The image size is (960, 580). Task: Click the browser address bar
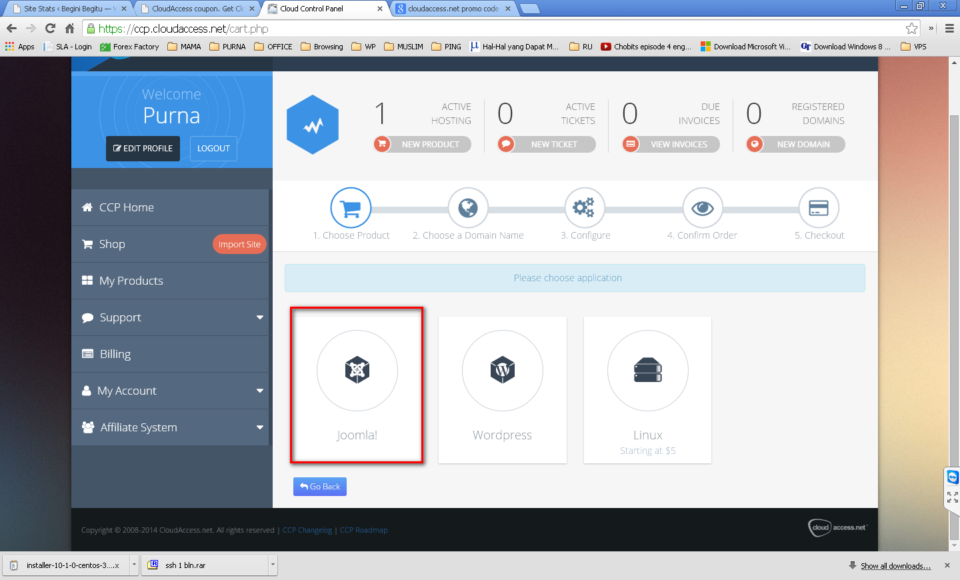(500, 29)
